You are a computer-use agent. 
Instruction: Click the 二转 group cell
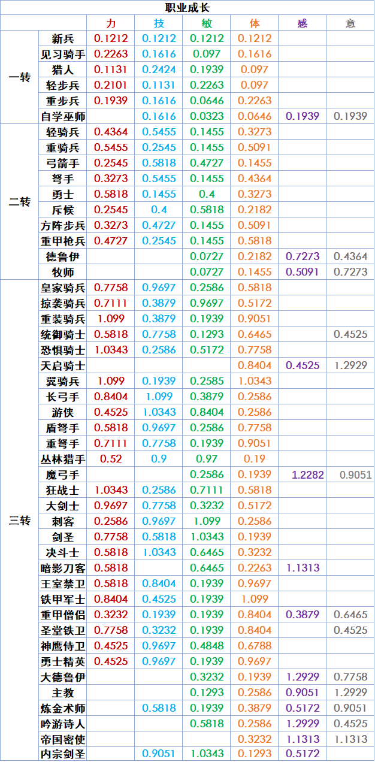(20, 202)
